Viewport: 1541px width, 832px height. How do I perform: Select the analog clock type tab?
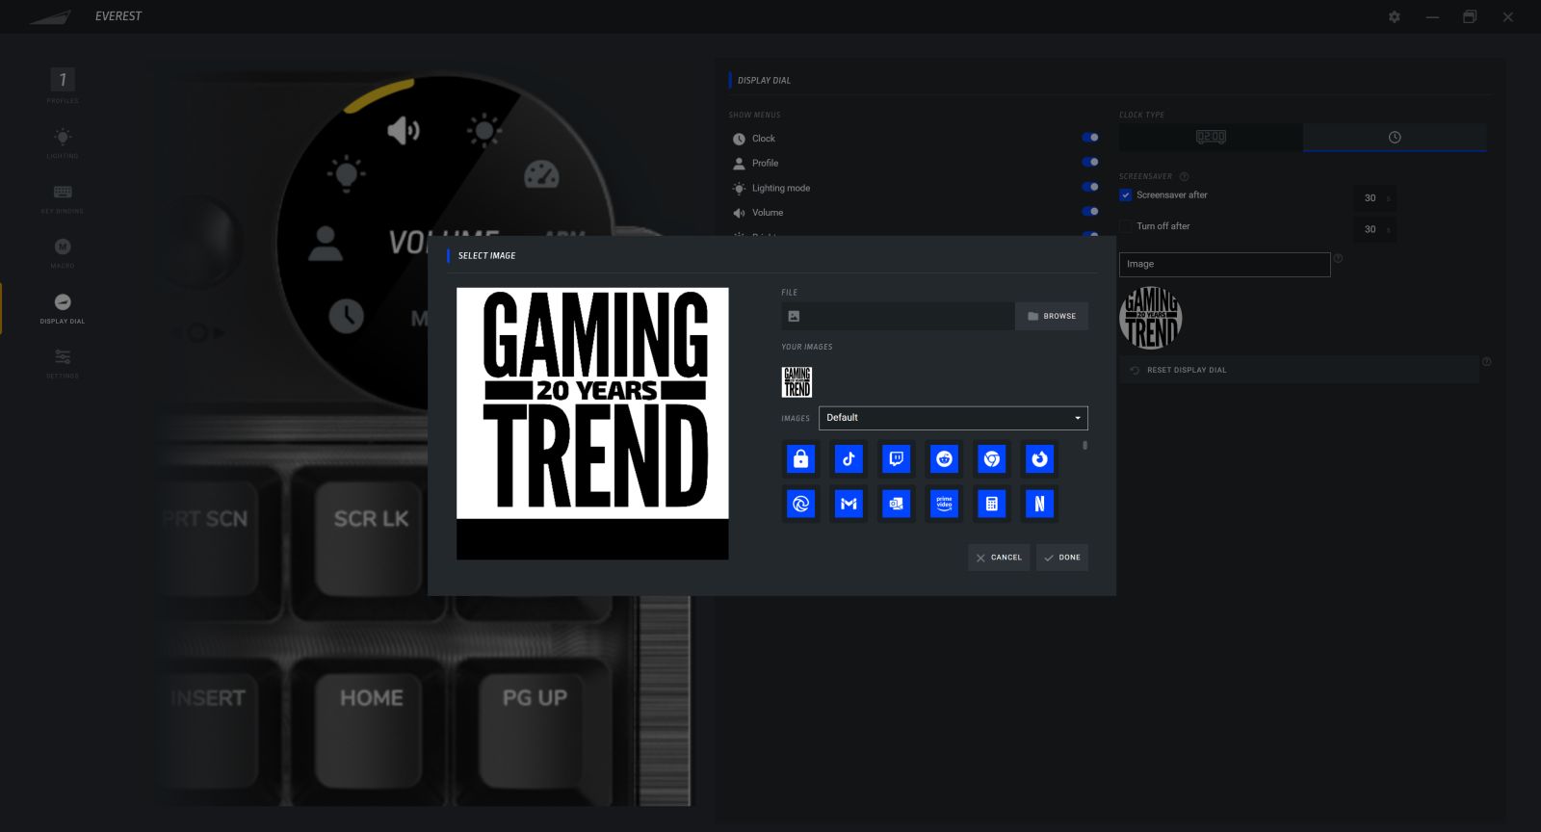[x=1395, y=137]
